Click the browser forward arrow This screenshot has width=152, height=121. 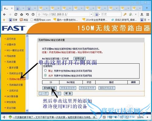pos(10,14)
